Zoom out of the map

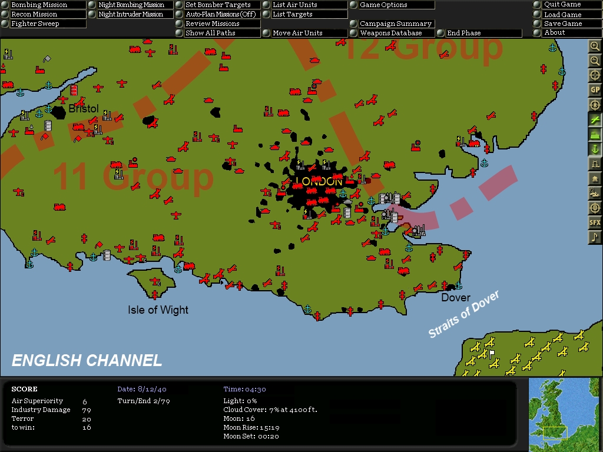[x=595, y=61]
